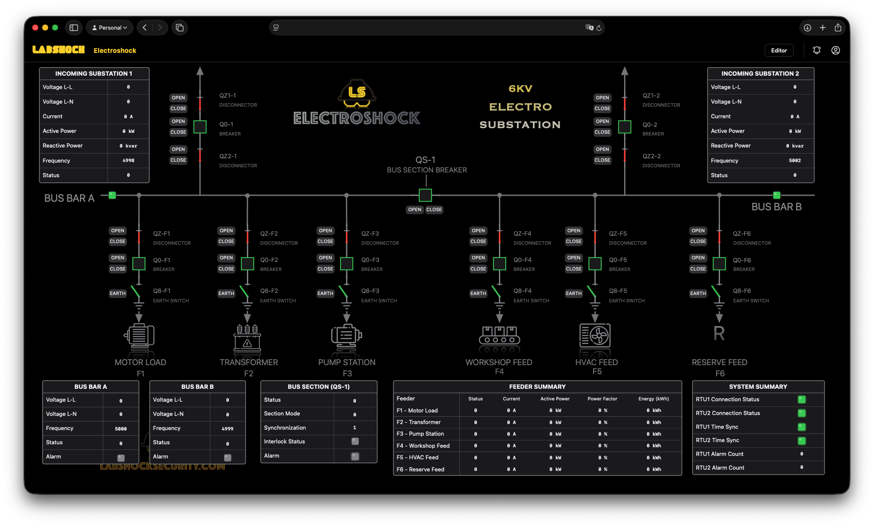Image resolution: width=874 pixels, height=526 pixels.
Task: Click the LABSHOCK logo
Action: [58, 50]
